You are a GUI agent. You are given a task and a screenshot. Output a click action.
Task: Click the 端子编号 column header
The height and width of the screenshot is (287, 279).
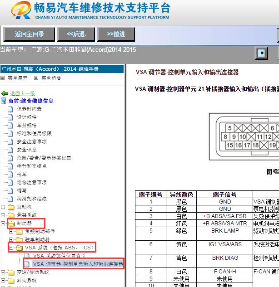(150, 195)
